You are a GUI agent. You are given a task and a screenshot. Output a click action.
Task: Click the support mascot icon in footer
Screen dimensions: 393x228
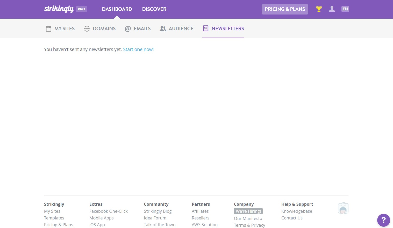[x=343, y=208]
